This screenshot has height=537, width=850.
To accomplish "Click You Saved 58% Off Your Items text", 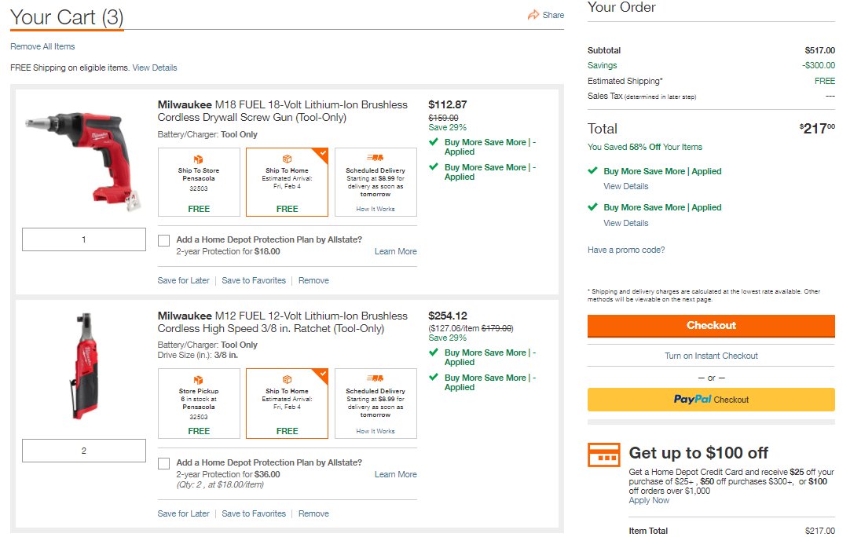I will coord(644,148).
